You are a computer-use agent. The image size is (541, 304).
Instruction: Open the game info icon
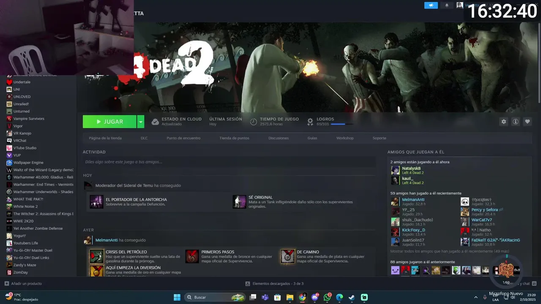pos(516,122)
